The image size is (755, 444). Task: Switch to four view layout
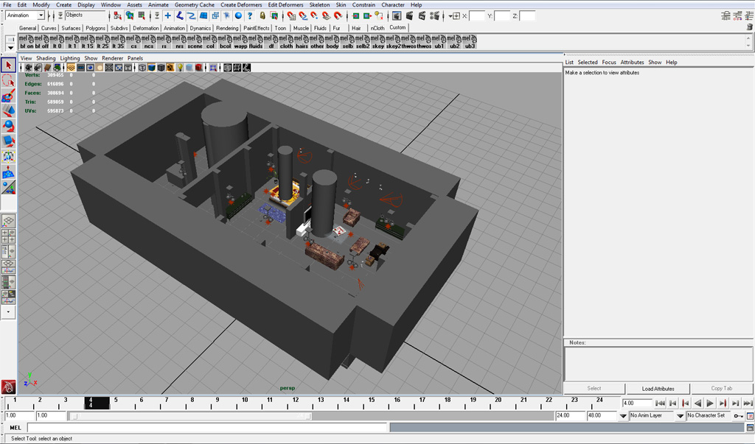click(8, 236)
